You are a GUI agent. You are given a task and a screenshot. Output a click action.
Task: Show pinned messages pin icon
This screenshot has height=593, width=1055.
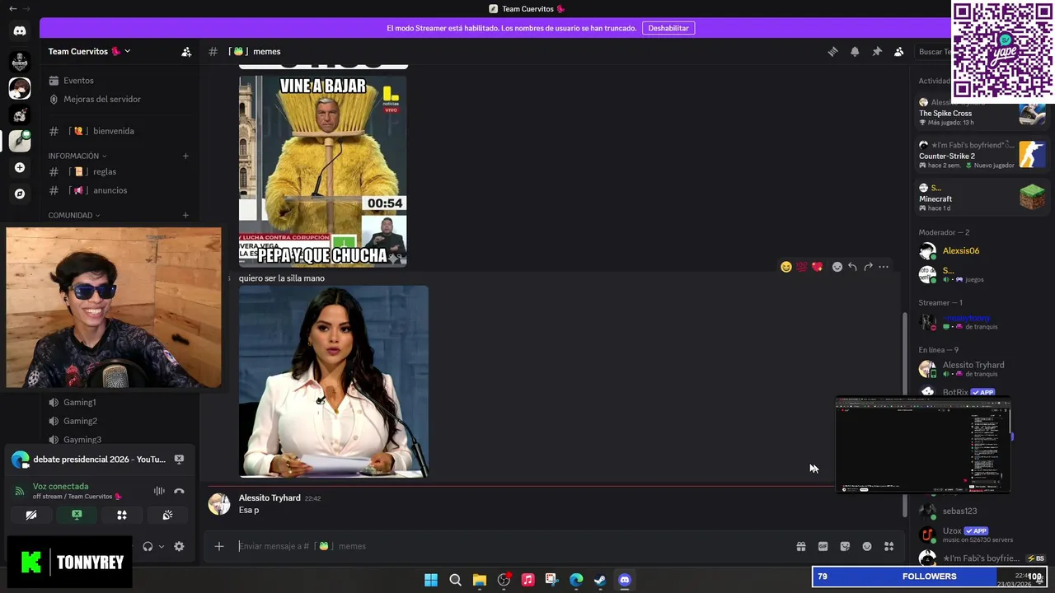[877, 51]
